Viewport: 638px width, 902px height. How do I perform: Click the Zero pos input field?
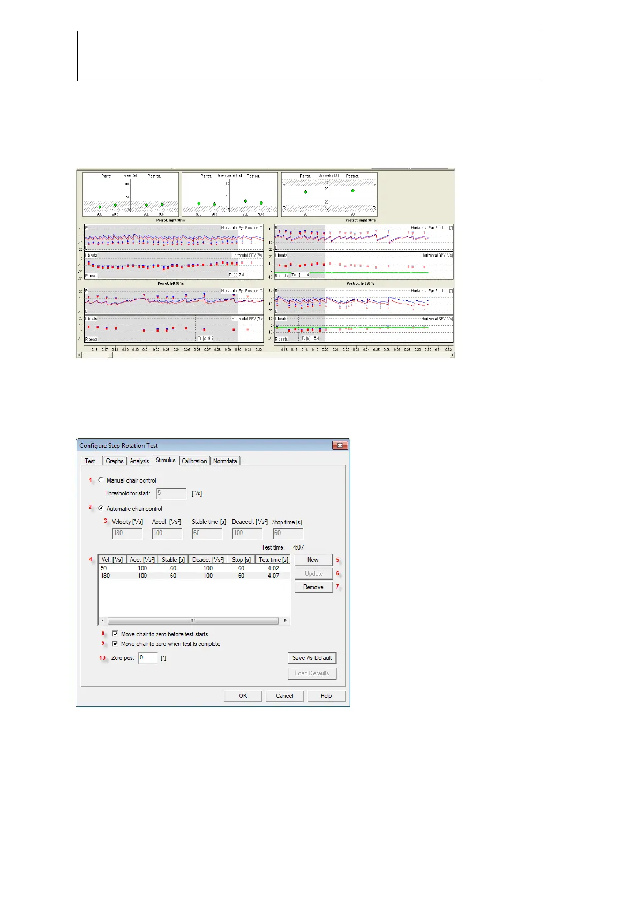tap(148, 658)
